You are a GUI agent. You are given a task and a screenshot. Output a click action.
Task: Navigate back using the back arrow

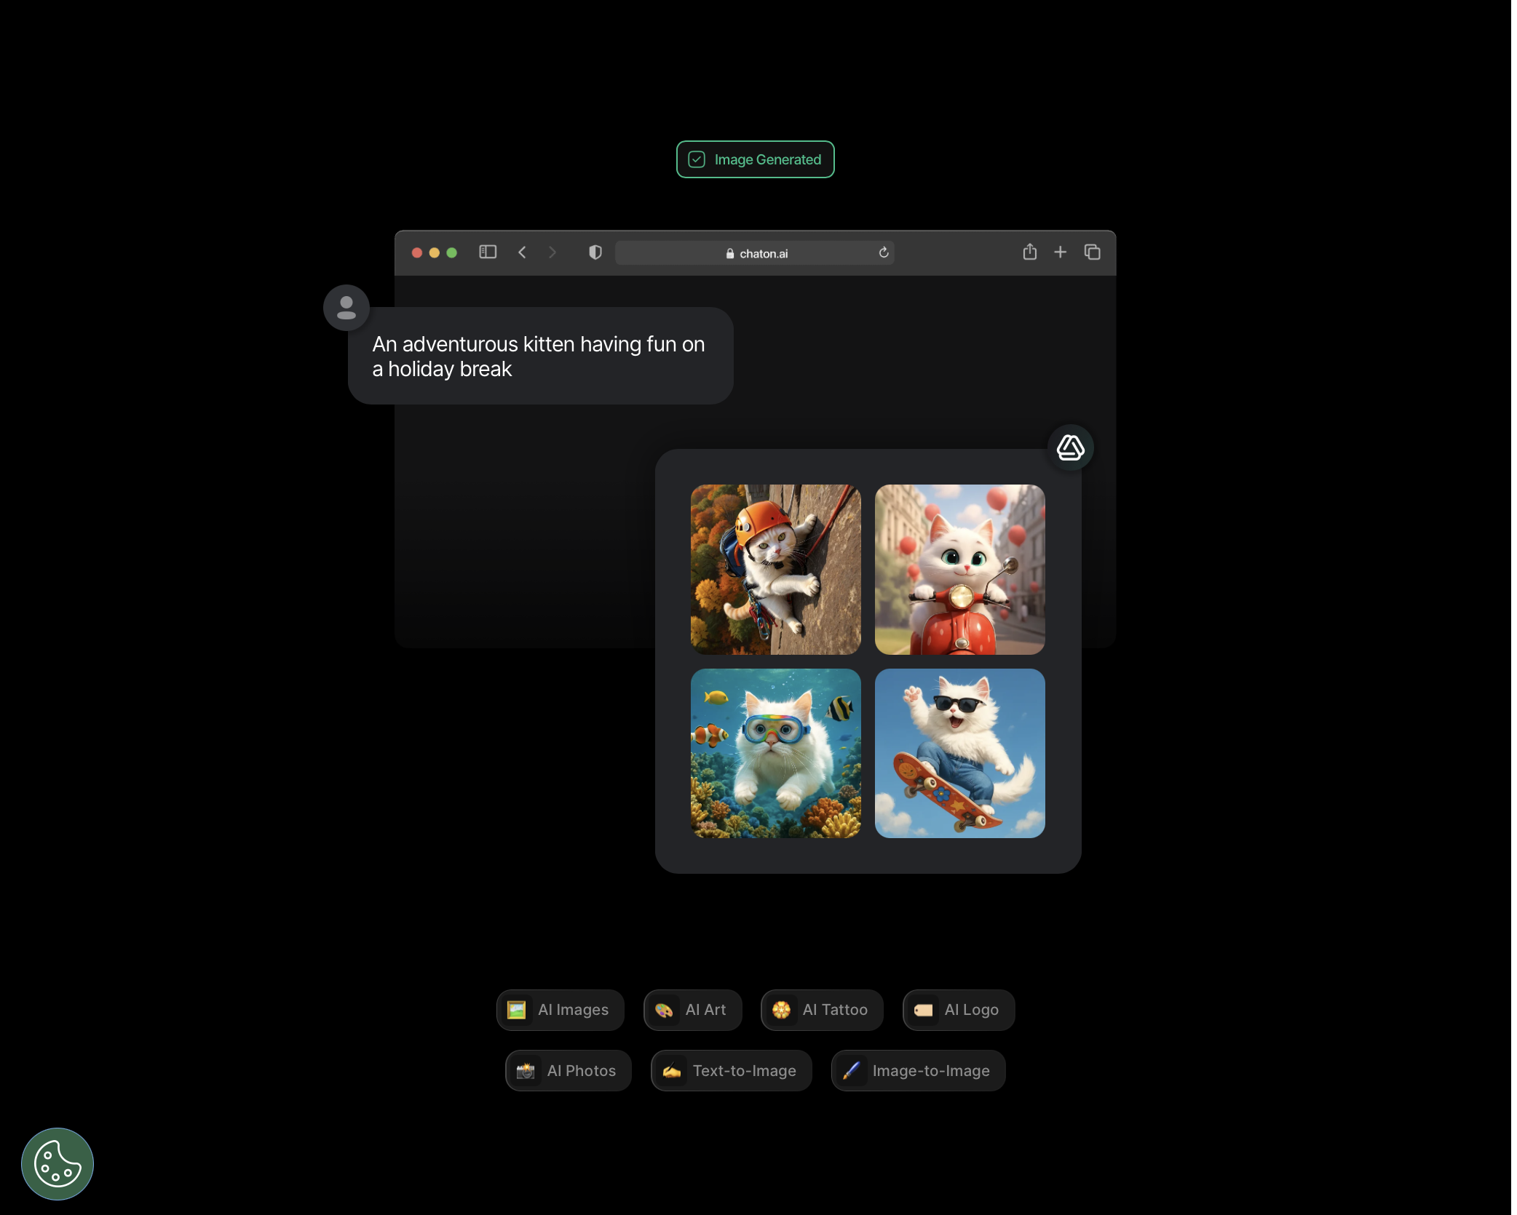pos(522,252)
